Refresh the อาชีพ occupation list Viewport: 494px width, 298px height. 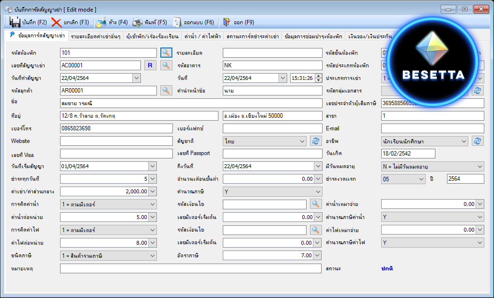[x=478, y=141]
